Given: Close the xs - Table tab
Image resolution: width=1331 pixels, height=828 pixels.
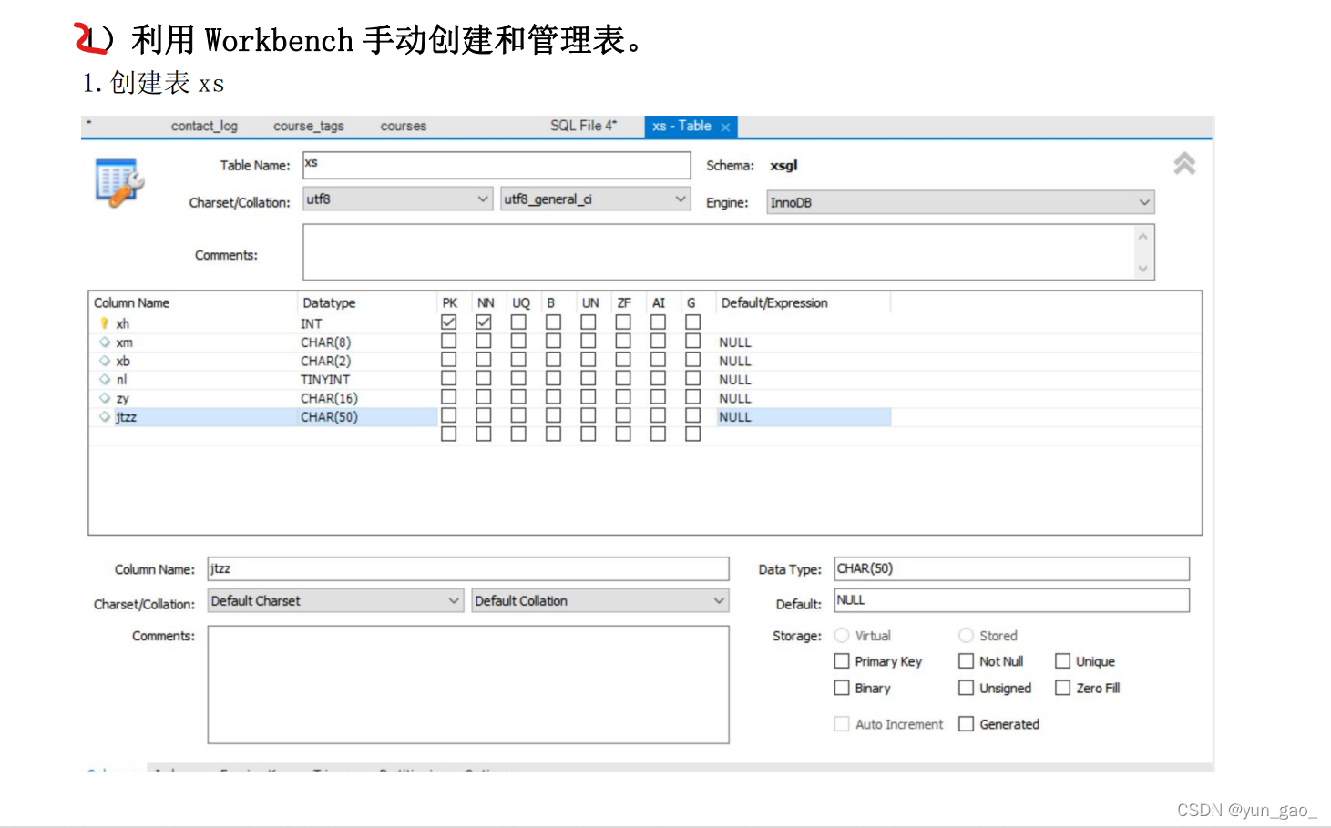Looking at the screenshot, I should (725, 128).
